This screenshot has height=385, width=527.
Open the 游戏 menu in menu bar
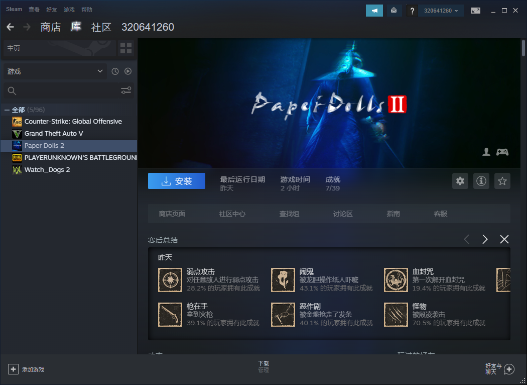click(69, 10)
